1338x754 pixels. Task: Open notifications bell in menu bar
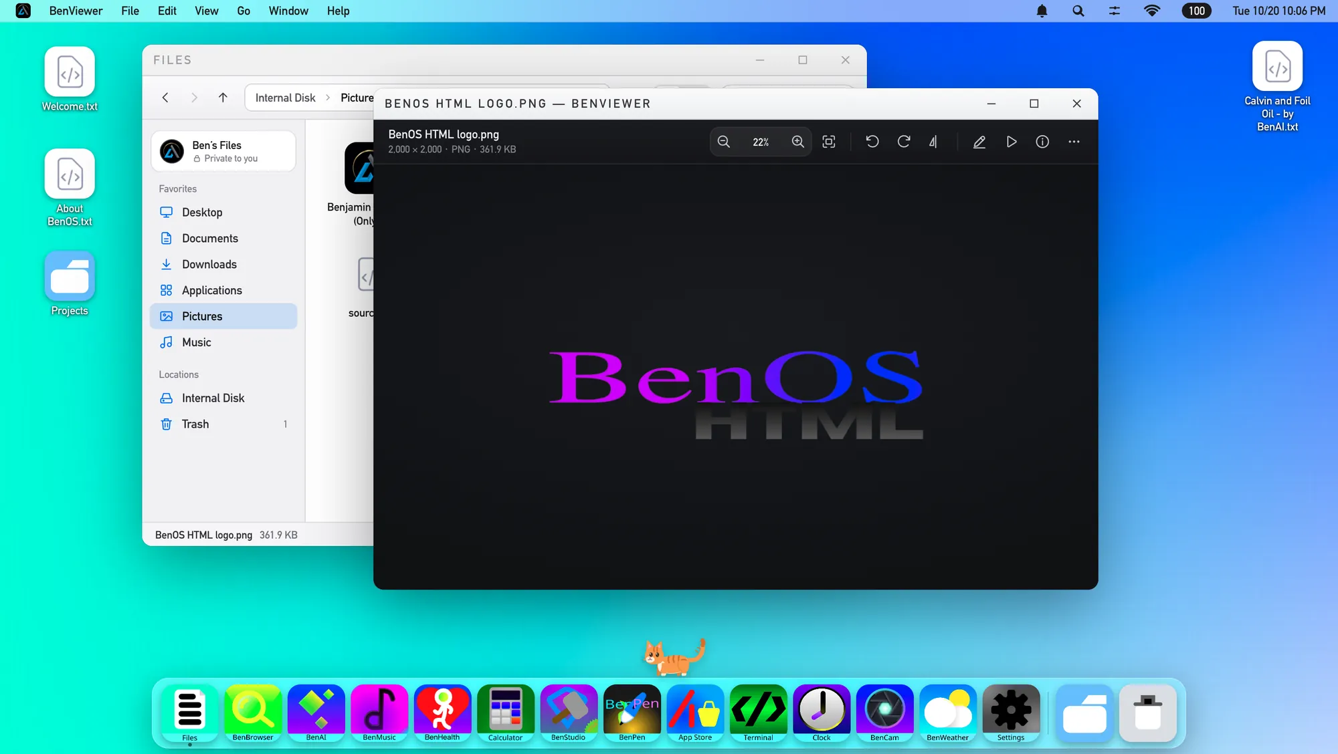coord(1042,11)
